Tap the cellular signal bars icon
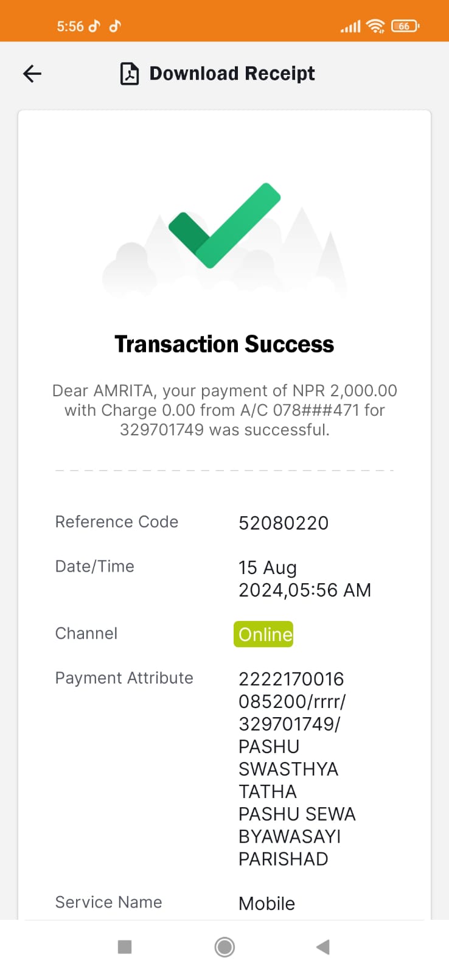The width and height of the screenshot is (449, 974). [x=350, y=26]
